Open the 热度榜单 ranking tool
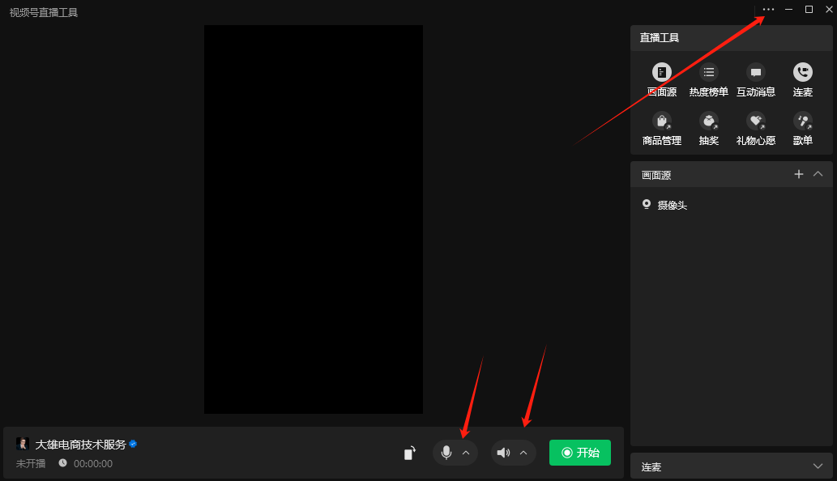Screen dimensions: 837x481 pos(708,79)
